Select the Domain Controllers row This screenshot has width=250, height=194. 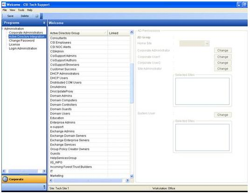[x=90, y=105]
